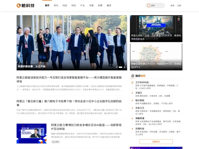Click 司库立方 investor details text
The width and height of the screenshot is (199, 149).
(x=158, y=112)
